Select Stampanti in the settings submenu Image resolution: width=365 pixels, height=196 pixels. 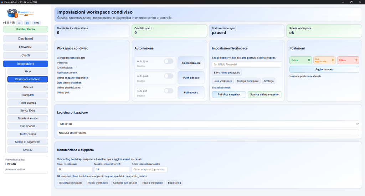coord(27,95)
